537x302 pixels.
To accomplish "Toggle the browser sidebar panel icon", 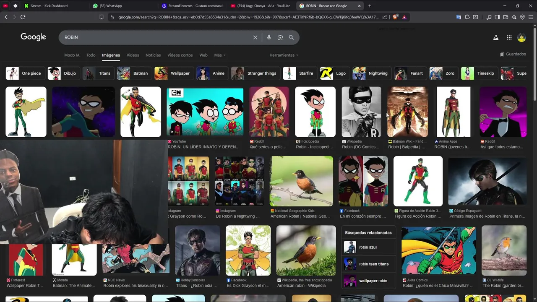I will click(497, 17).
